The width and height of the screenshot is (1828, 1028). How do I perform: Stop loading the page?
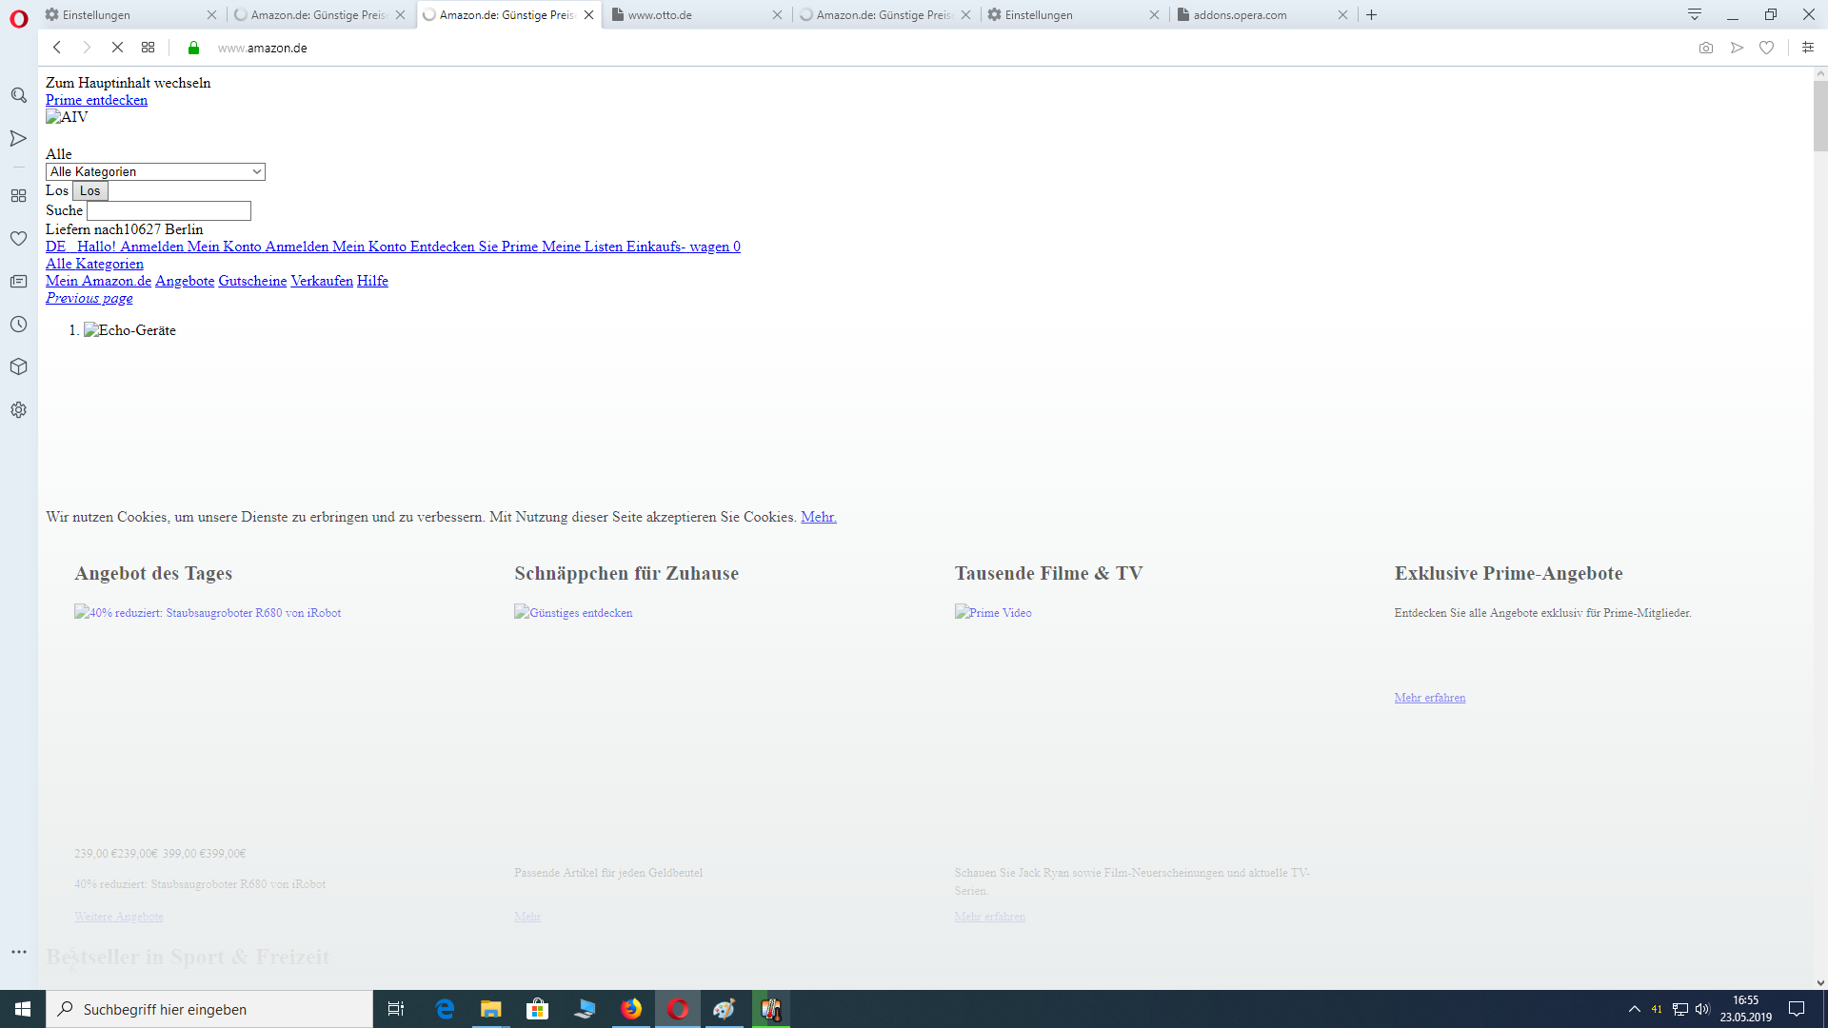pyautogui.click(x=117, y=48)
